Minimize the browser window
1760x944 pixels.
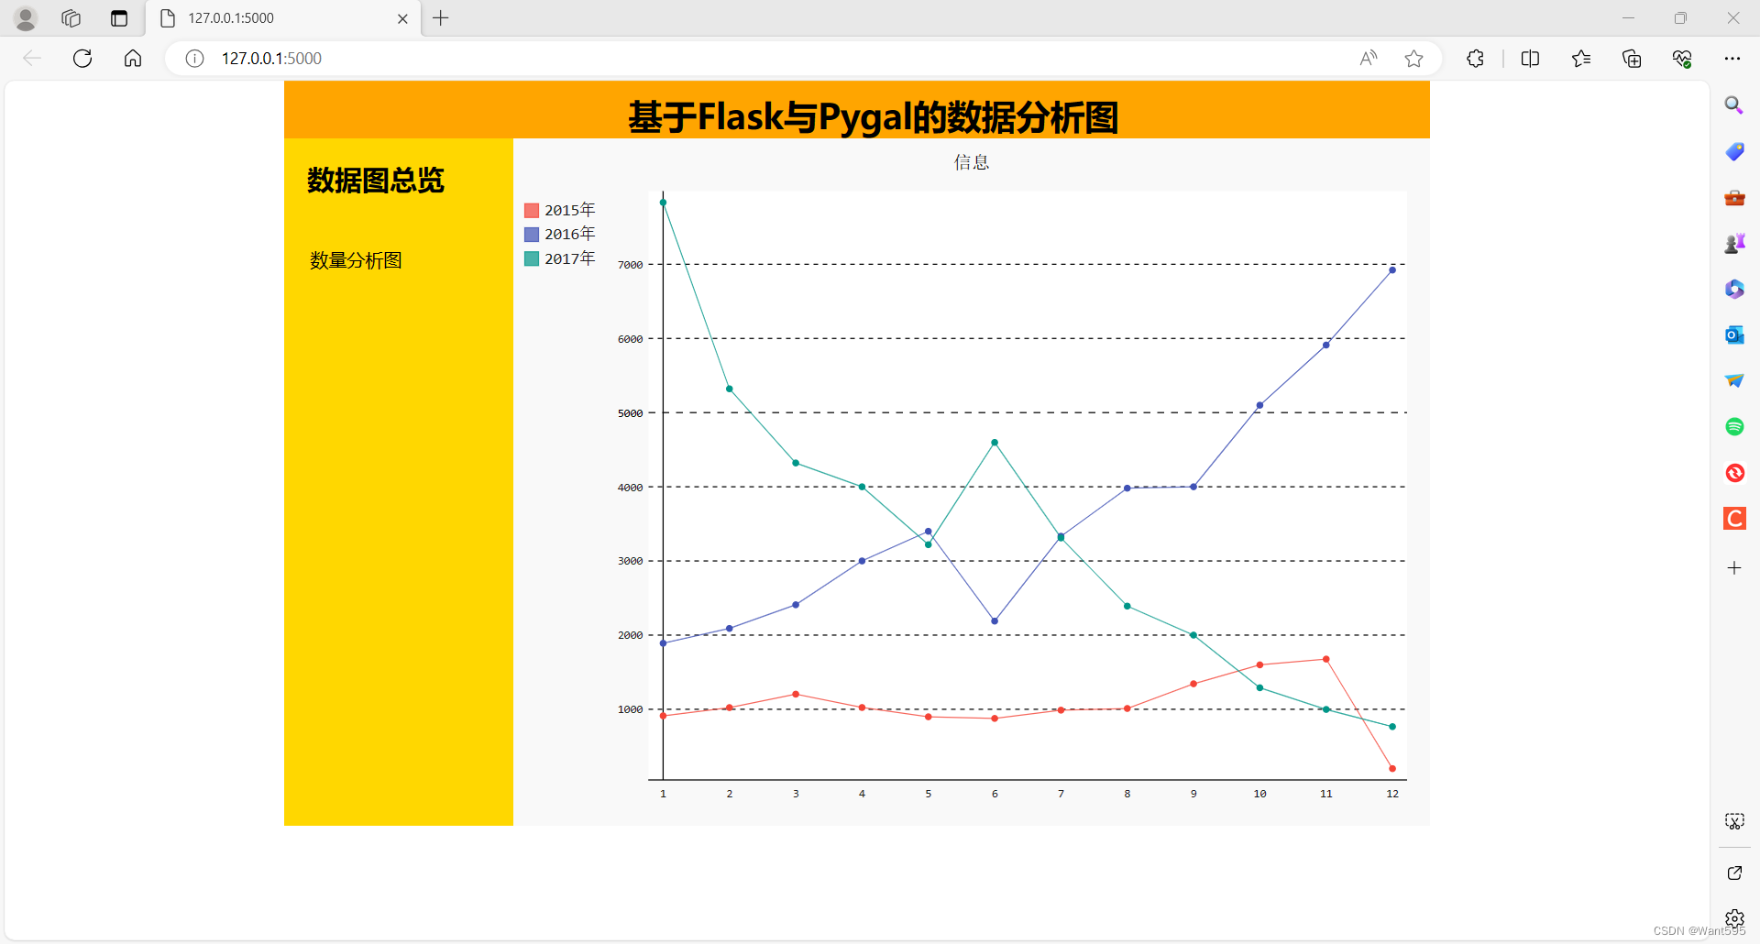click(x=1629, y=18)
